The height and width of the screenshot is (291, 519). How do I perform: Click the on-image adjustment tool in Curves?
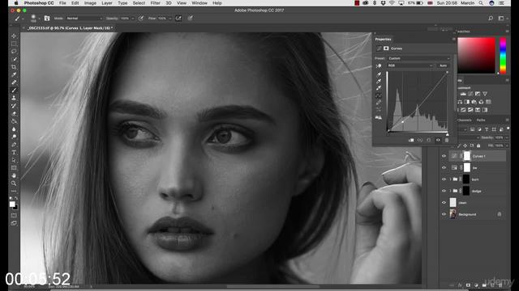pyautogui.click(x=379, y=66)
